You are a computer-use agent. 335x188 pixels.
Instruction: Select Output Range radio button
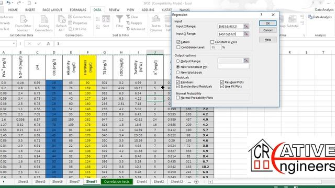coord(178,61)
